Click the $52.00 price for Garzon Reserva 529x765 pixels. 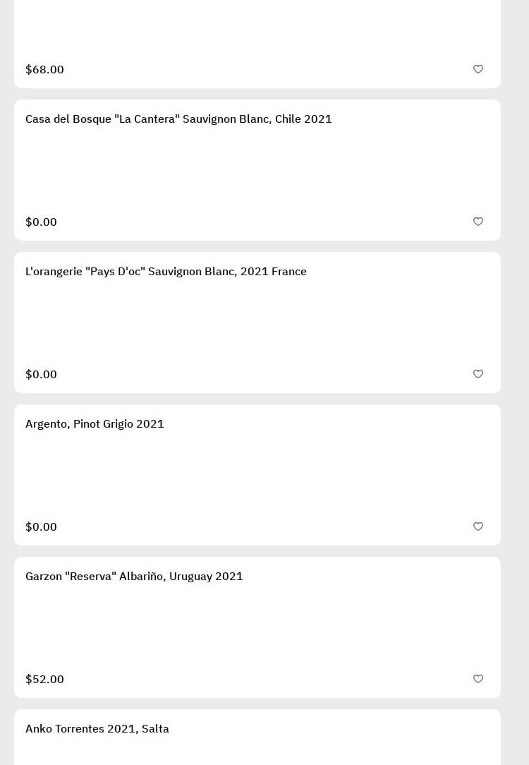coord(44,679)
